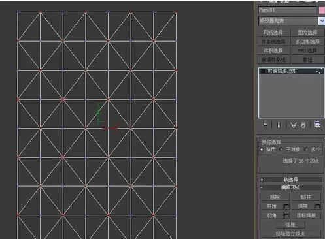This screenshot has width=325, height=239.
Task: Expand the 软选择 rollout
Action: [x=290, y=180]
